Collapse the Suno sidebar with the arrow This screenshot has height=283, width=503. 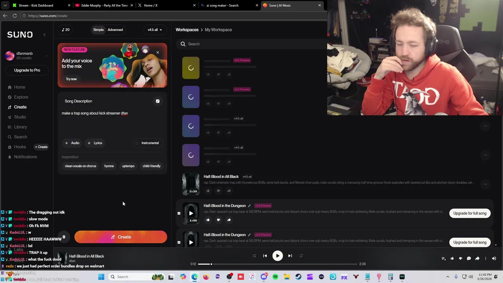[x=44, y=35]
